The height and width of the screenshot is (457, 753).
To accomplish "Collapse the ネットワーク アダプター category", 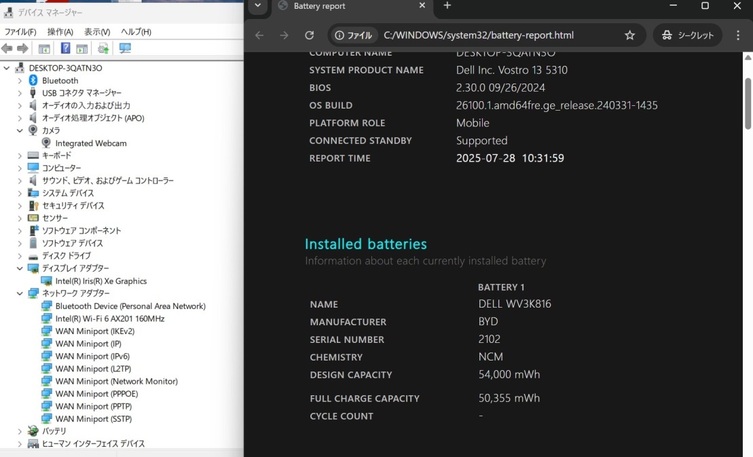I will [x=20, y=293].
